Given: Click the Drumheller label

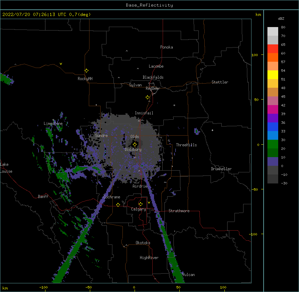Looking at the screenshot, I should point(221,169).
